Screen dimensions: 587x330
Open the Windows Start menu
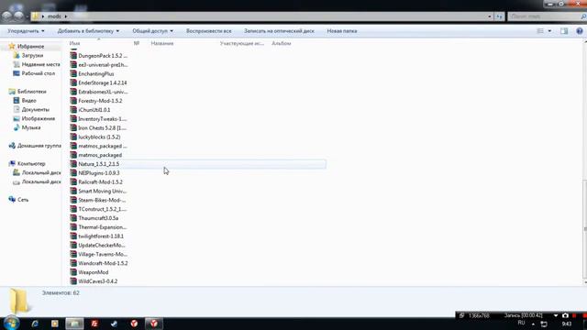pyautogui.click(x=11, y=323)
